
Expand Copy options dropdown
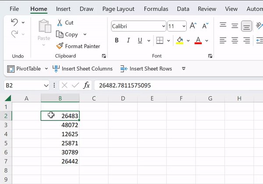click(x=85, y=34)
